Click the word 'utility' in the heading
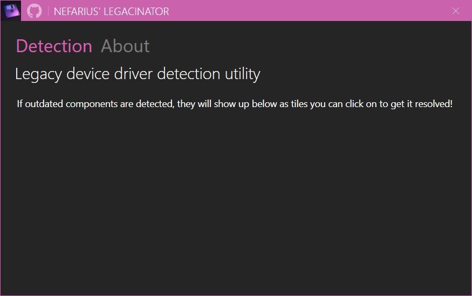This screenshot has height=296, width=472. click(243, 74)
